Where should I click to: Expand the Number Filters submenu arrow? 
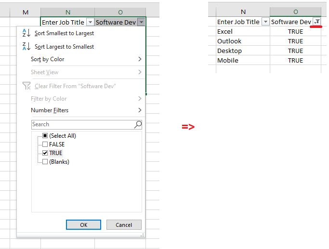(140, 110)
